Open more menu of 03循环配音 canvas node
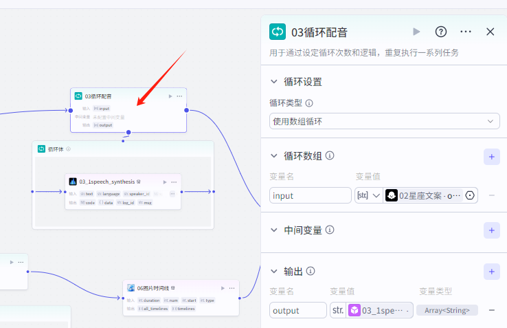Image resolution: width=507 pixels, height=328 pixels. point(179,96)
